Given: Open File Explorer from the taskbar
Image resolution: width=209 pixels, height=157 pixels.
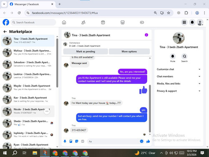Looking at the screenshot, I should click(35, 153).
